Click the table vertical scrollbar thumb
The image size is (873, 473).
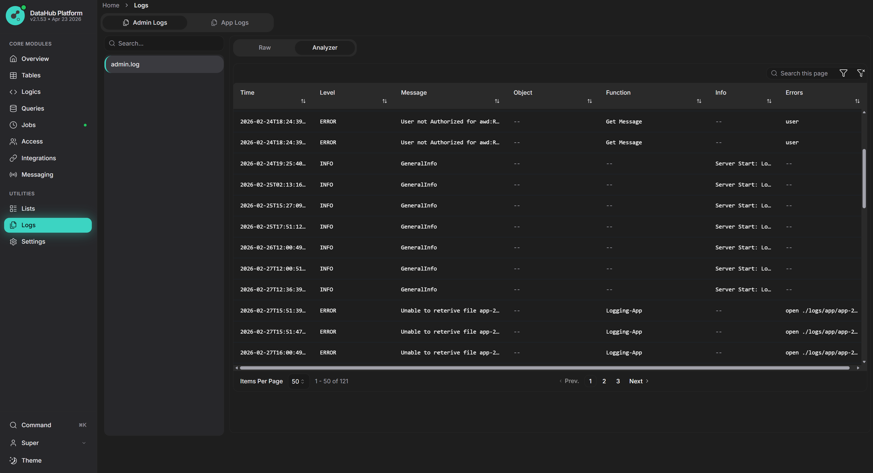[864, 178]
